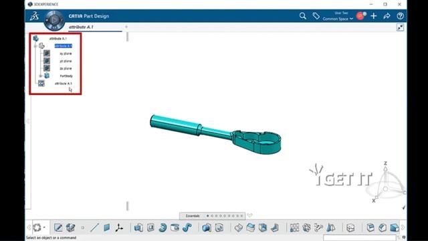
Task: Click the icon right of solid body
Action: [219, 228]
